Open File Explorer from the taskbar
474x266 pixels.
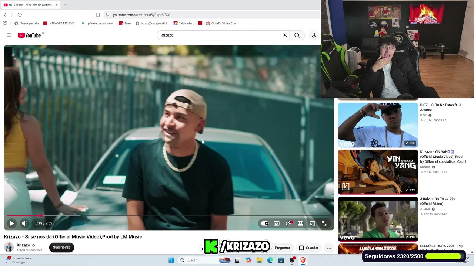click(260, 260)
